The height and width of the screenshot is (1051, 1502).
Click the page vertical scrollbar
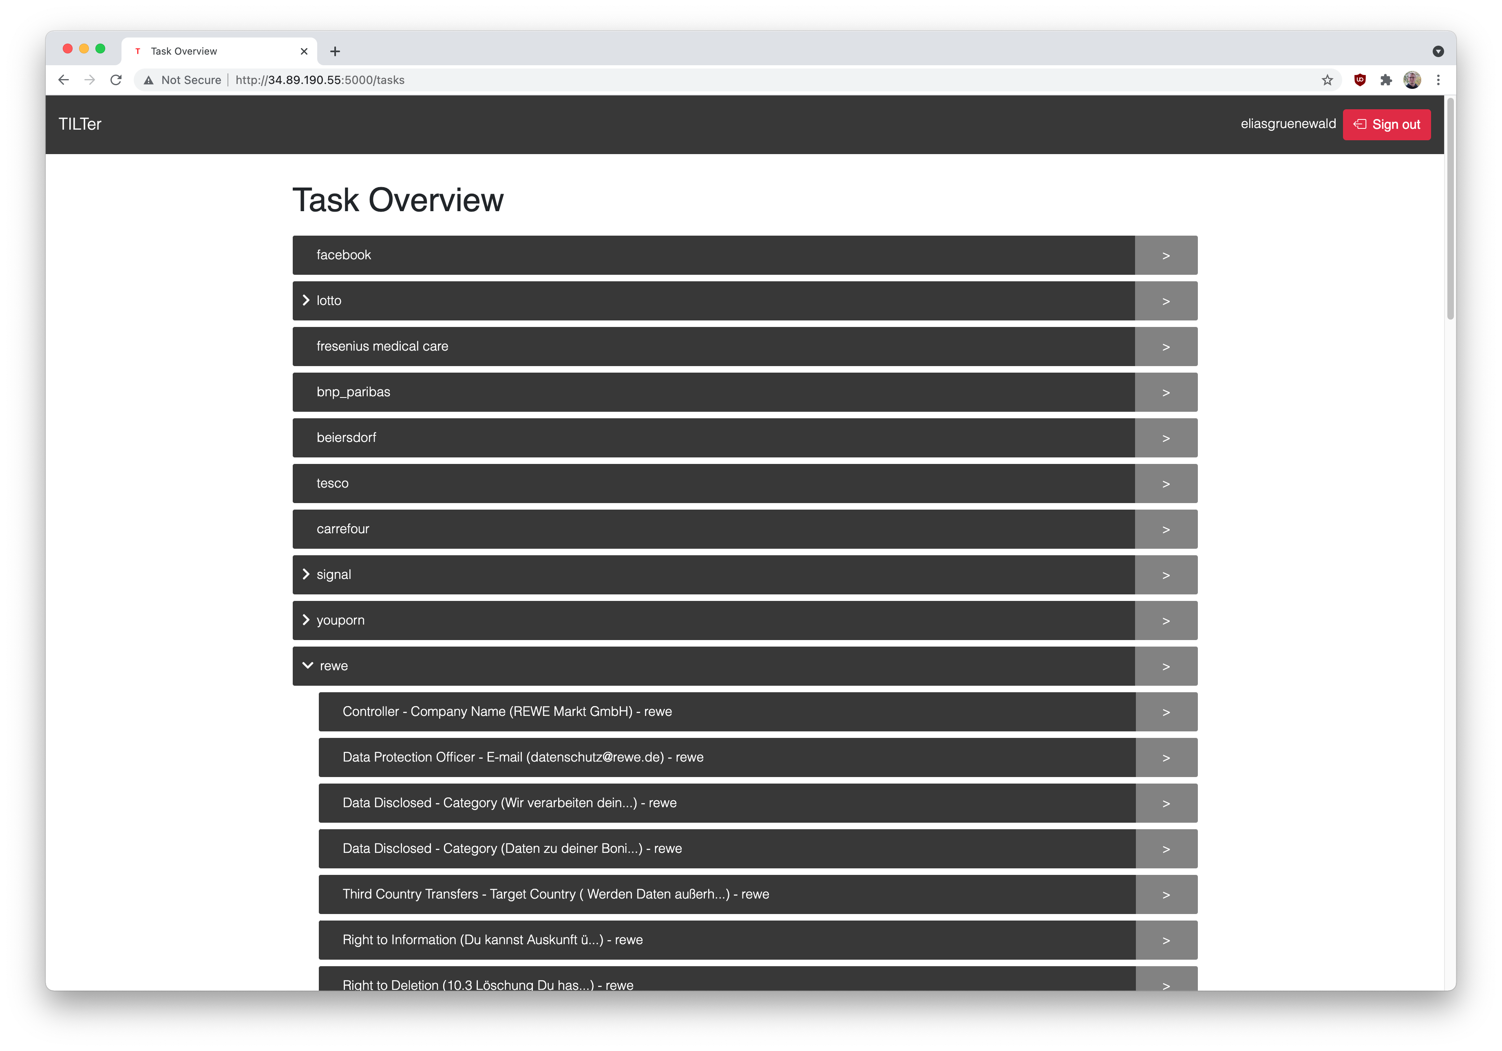click(1450, 209)
